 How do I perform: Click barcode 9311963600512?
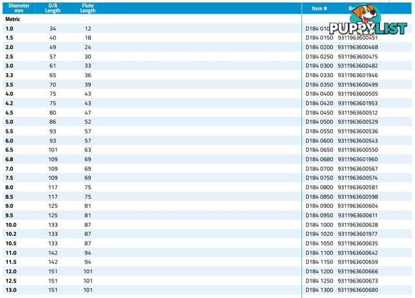pyautogui.click(x=357, y=113)
